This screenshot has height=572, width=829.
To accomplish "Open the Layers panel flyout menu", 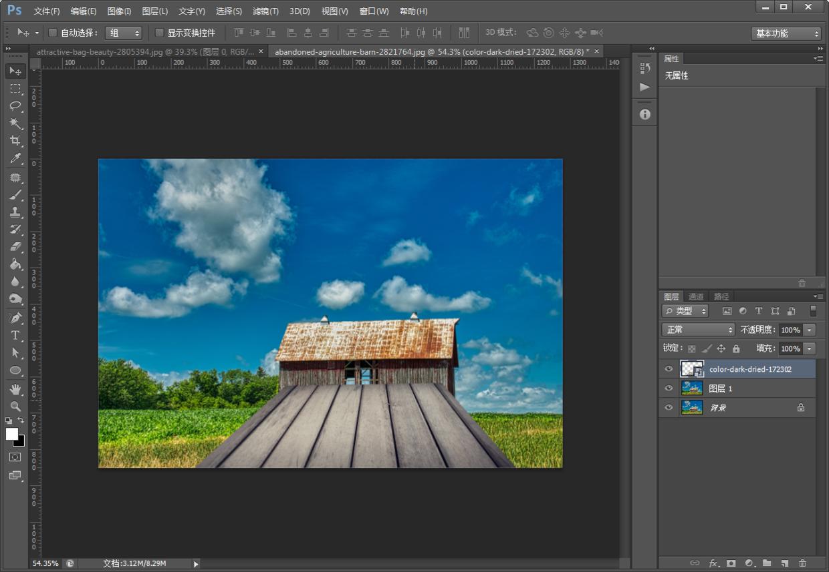I will 819,296.
